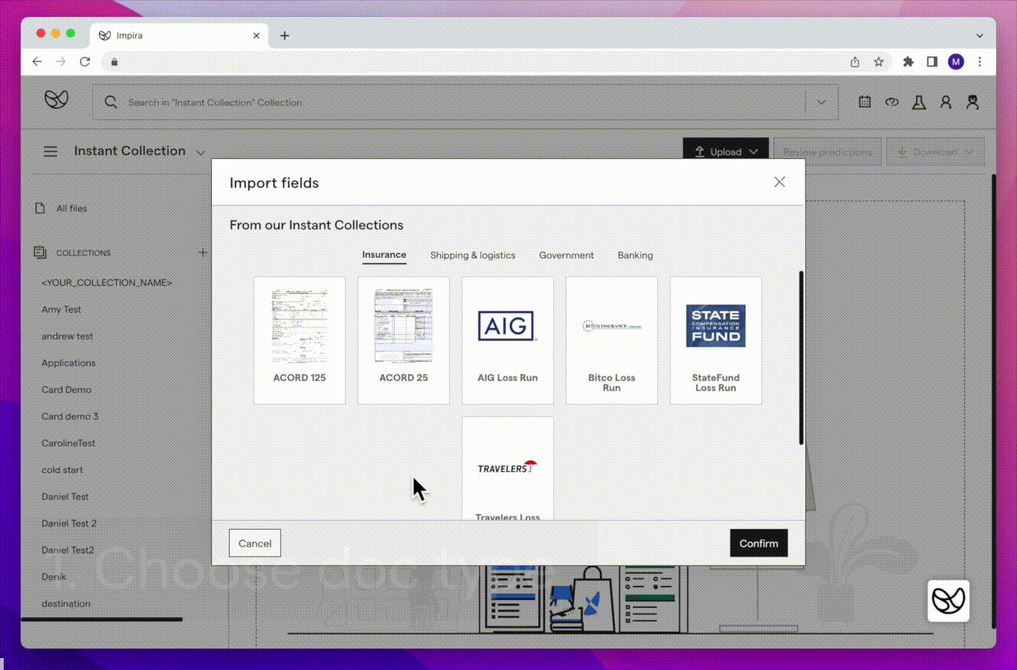Open the browser extensions puzzle icon

[908, 62]
